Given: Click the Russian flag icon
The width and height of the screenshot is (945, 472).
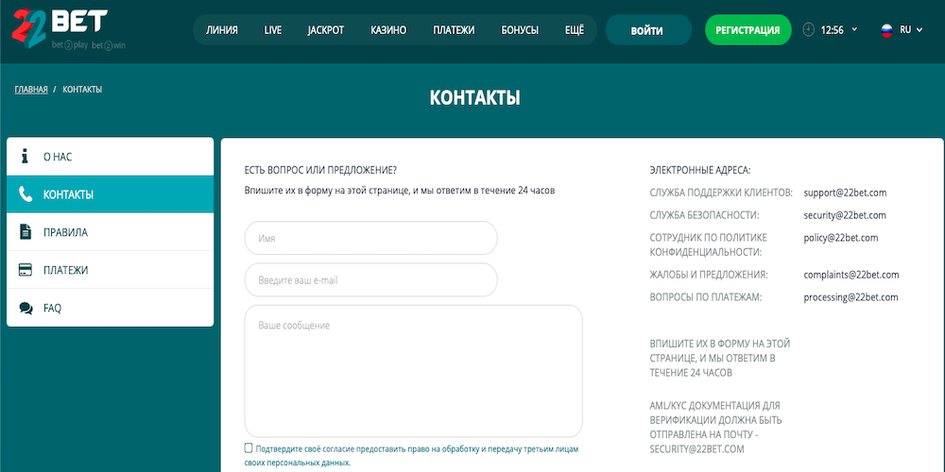Looking at the screenshot, I should pyautogui.click(x=886, y=30).
